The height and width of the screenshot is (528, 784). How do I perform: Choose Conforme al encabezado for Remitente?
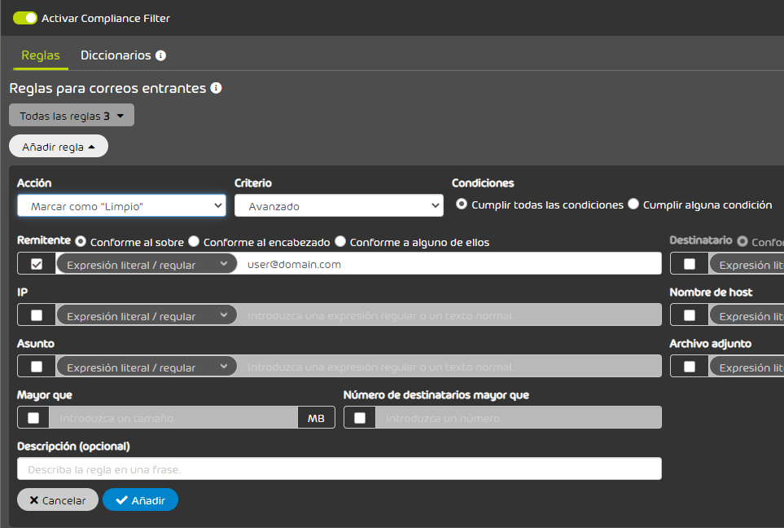pos(194,242)
